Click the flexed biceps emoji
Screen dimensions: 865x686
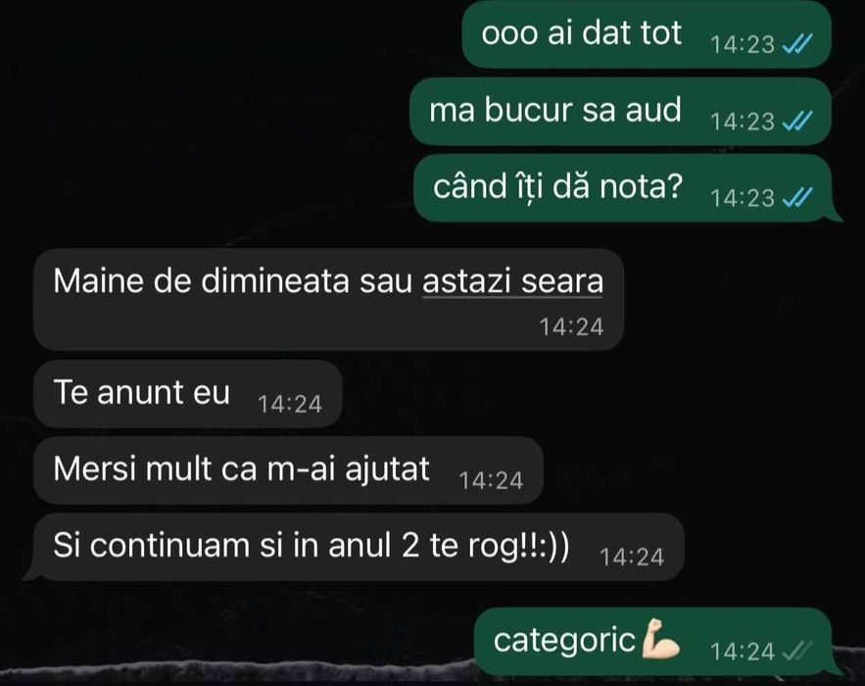[660, 639]
